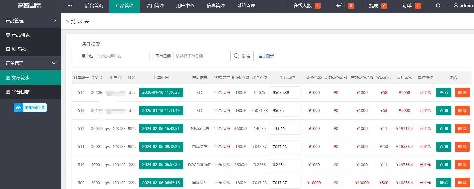Click the cloud upload drag widget

(30, 108)
